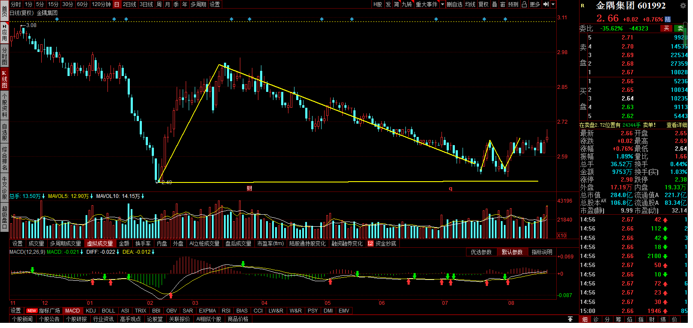Click the X10 volume scale label

[561, 235]
